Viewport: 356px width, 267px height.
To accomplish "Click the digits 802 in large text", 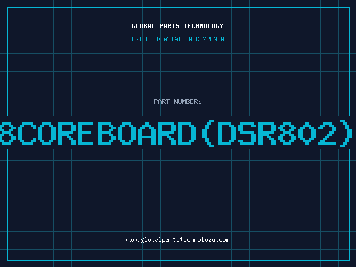I will (307, 133).
